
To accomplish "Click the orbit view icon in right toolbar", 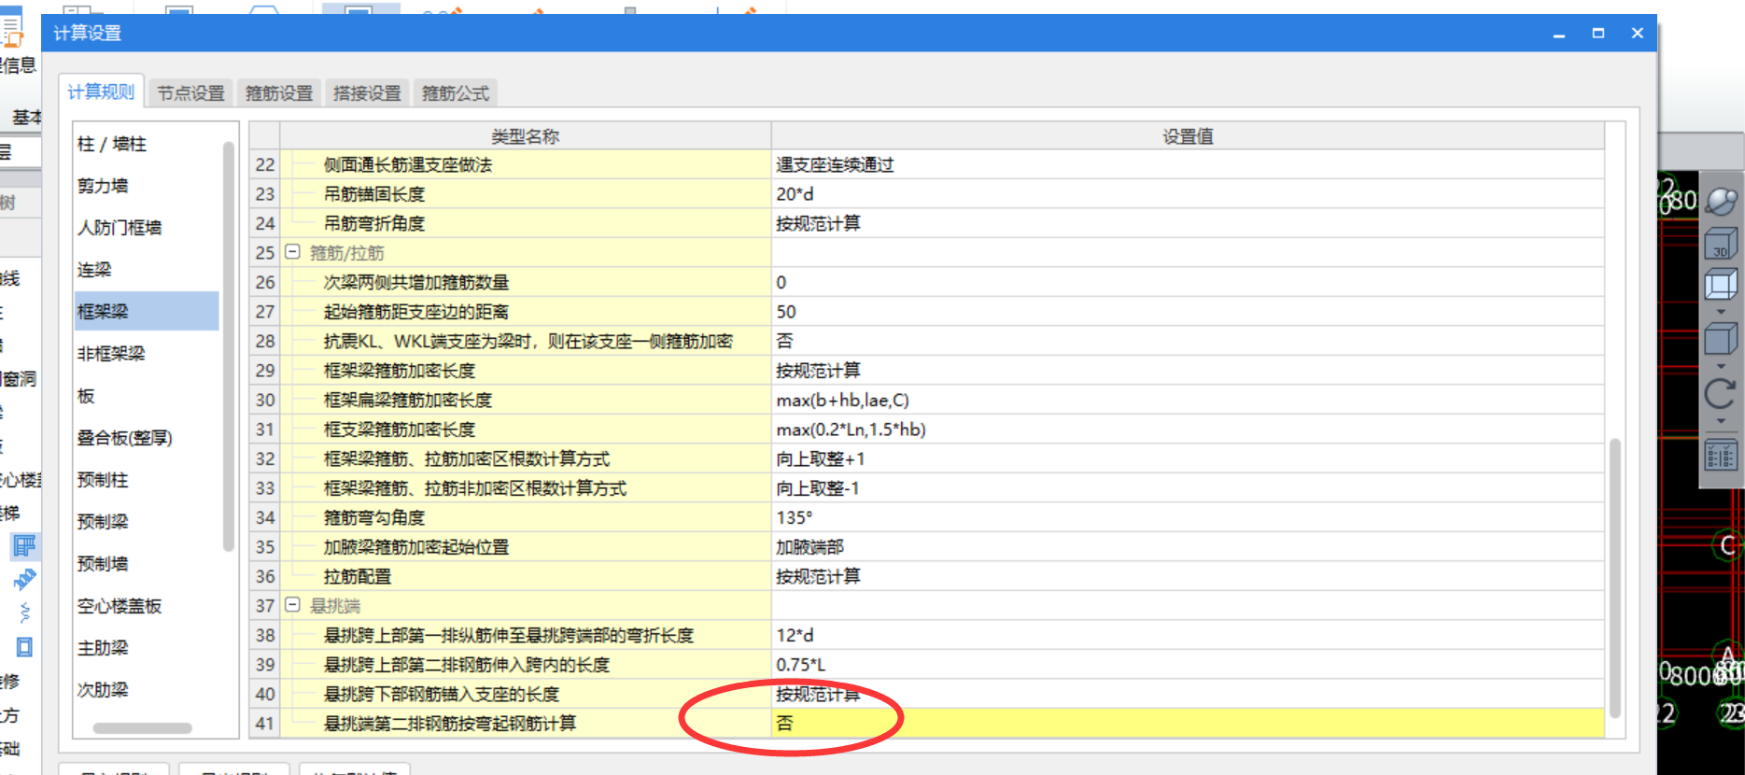I will click(x=1721, y=201).
